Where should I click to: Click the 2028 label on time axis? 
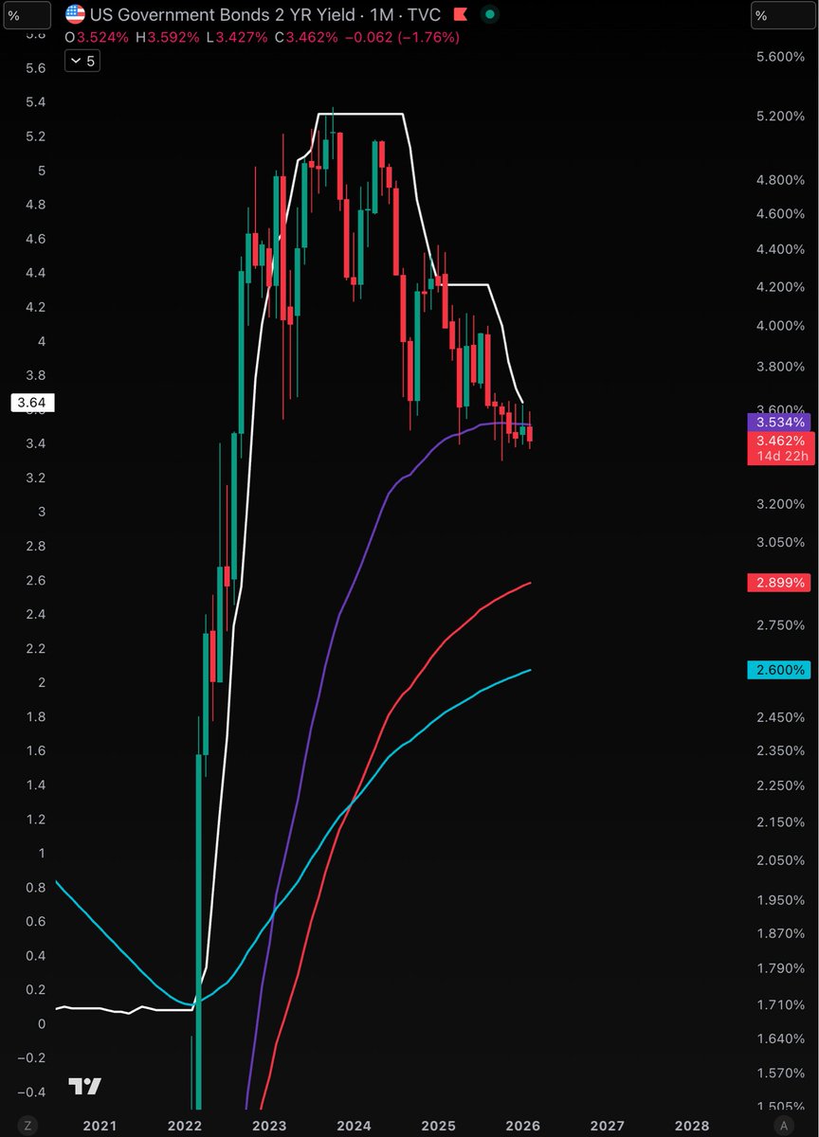click(691, 1125)
